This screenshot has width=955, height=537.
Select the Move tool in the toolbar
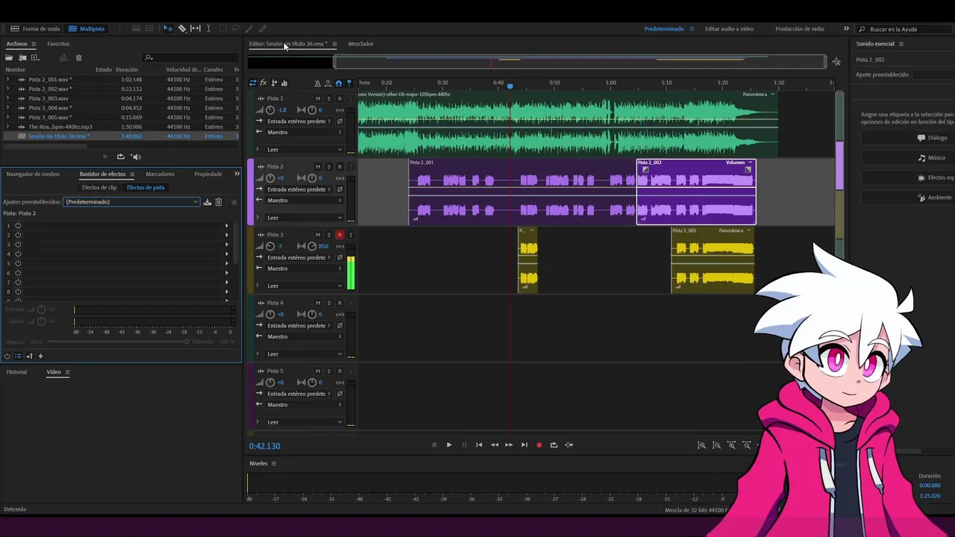(168, 28)
